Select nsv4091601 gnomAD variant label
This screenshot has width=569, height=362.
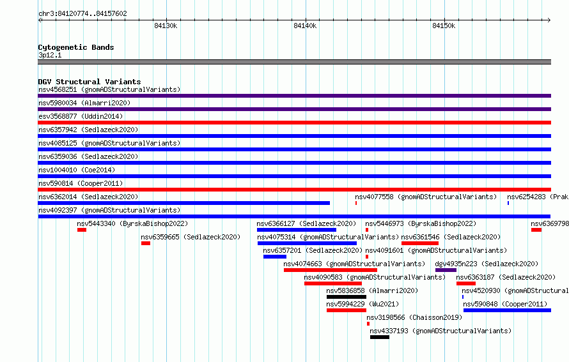pos(436,250)
